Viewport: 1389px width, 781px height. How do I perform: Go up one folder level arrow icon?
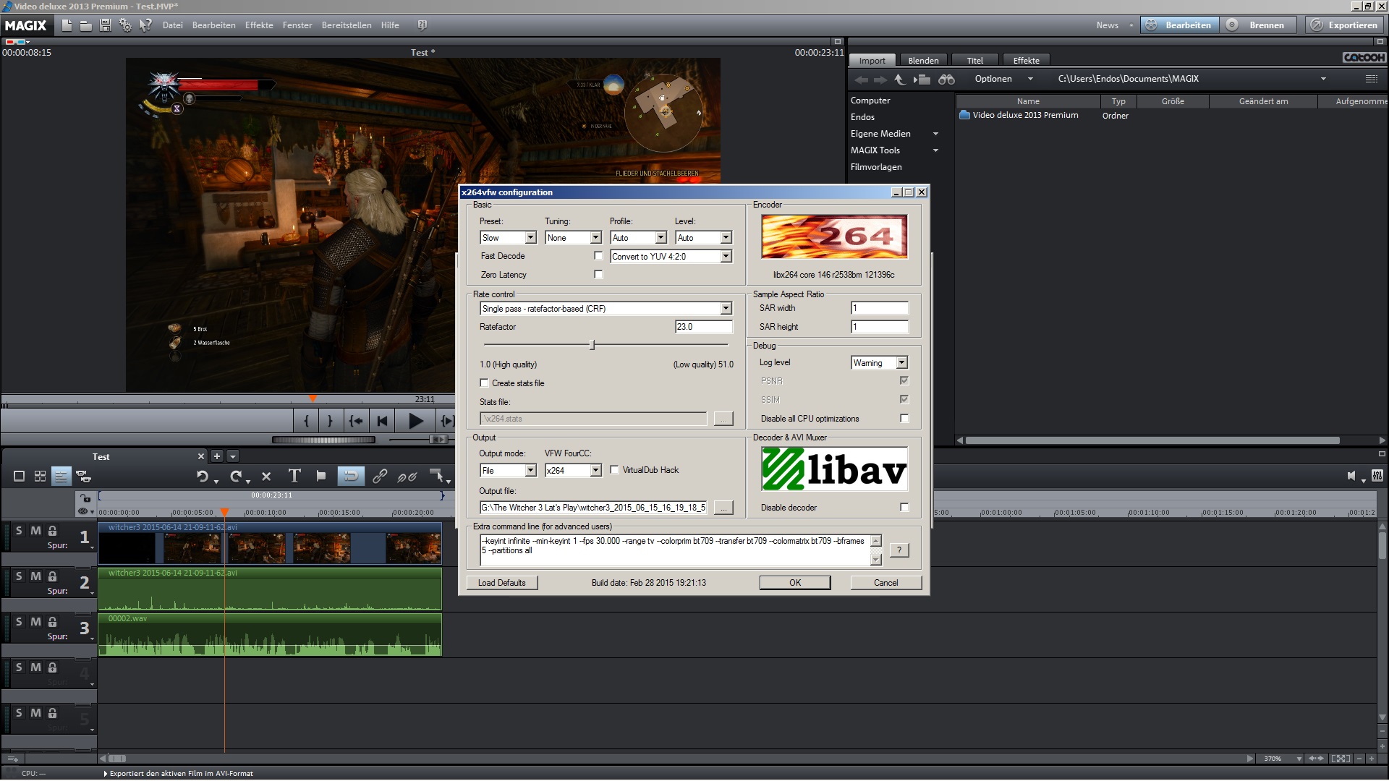pos(899,79)
